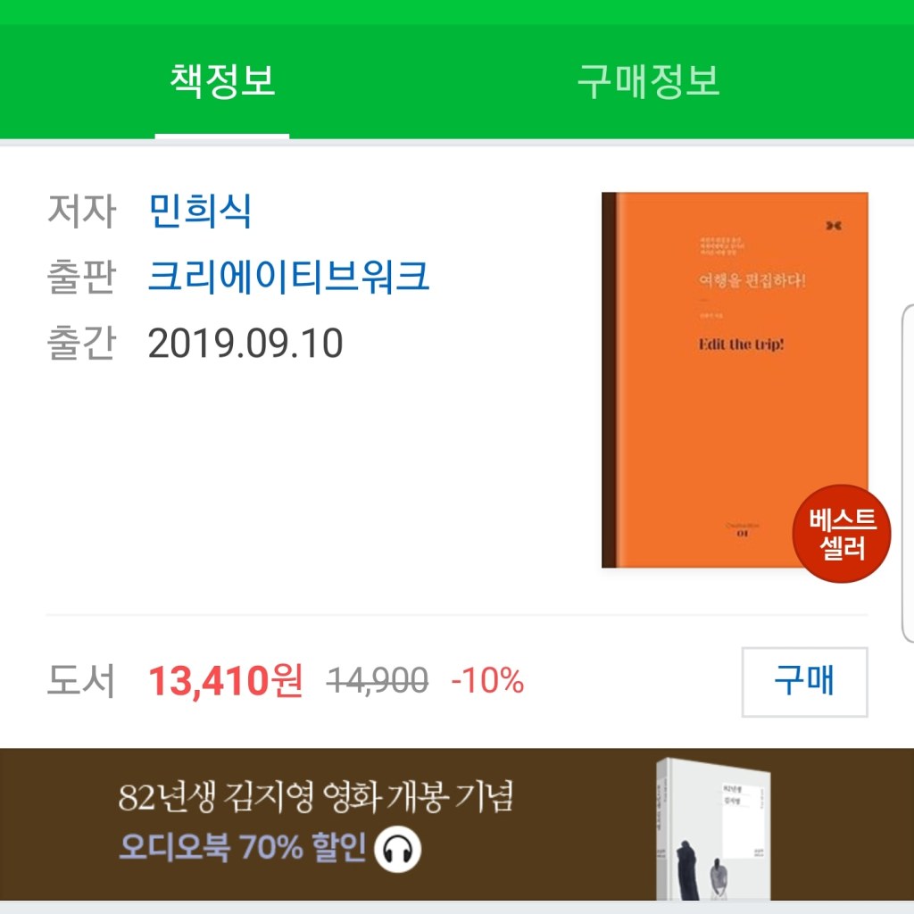Open publisher 크리에이티브워크 link
Image resolution: width=914 pixels, height=914 pixels.
pyautogui.click(x=288, y=277)
